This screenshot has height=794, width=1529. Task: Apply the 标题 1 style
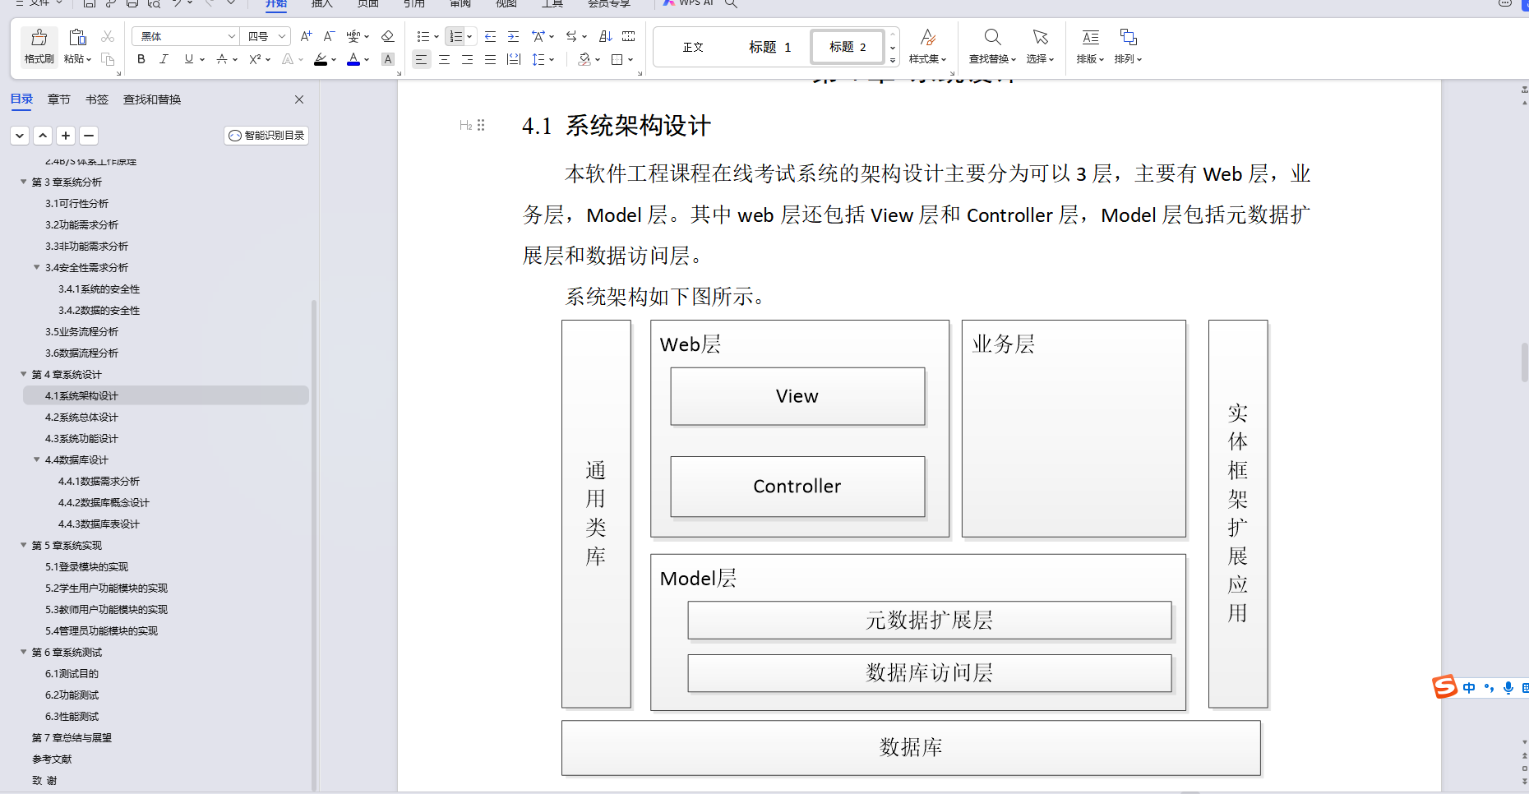(x=769, y=47)
